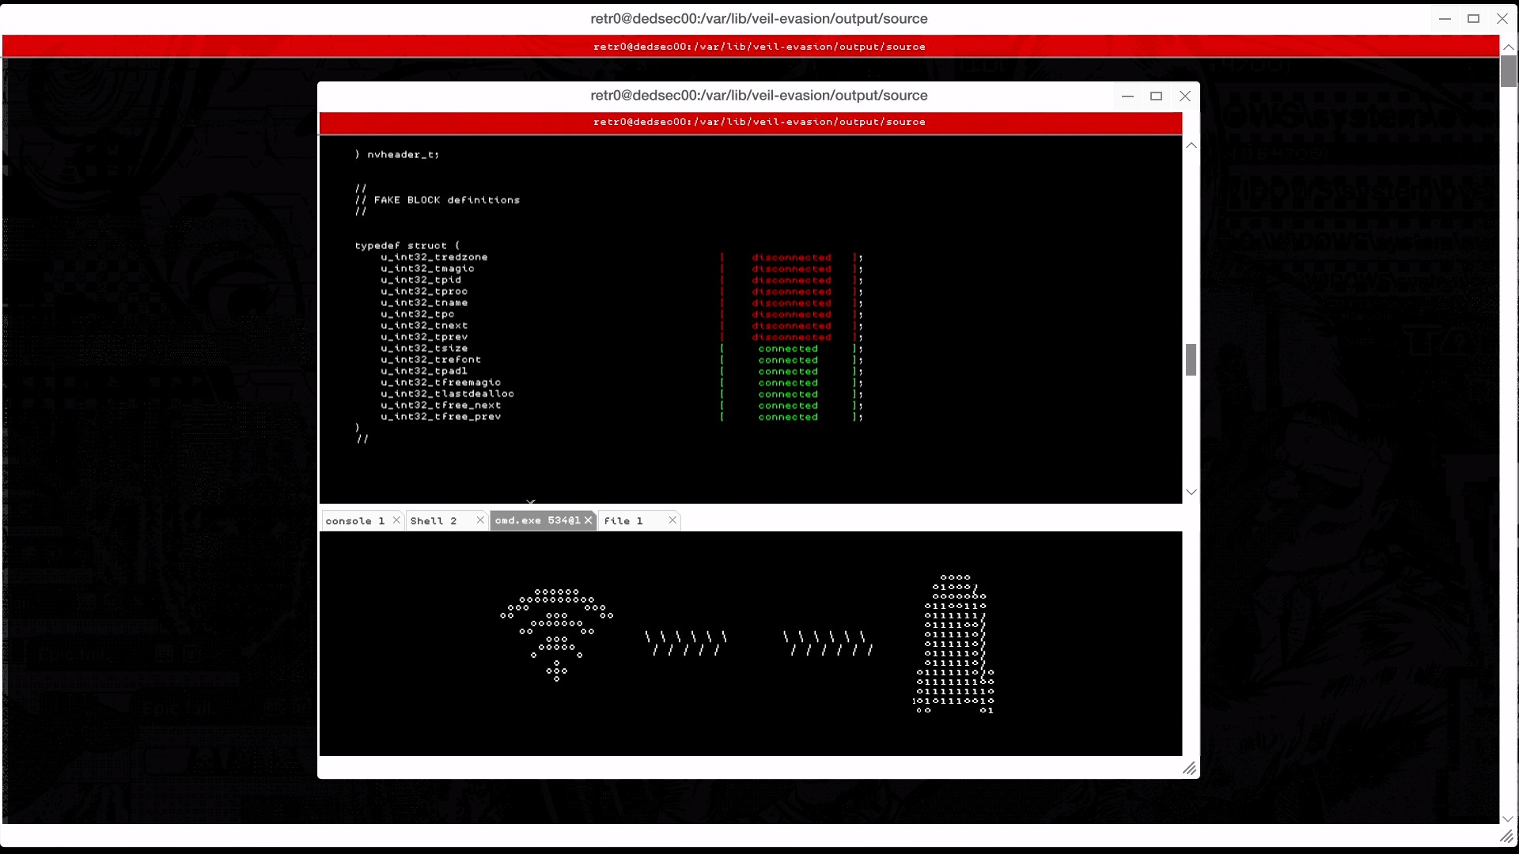Click the outer window scrollbar thumb
Image resolution: width=1519 pixels, height=854 pixels.
(1508, 71)
